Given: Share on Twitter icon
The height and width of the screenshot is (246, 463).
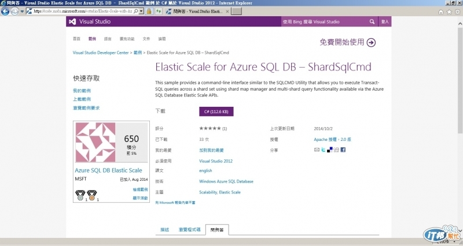Looking at the screenshot, I should tap(324, 150).
